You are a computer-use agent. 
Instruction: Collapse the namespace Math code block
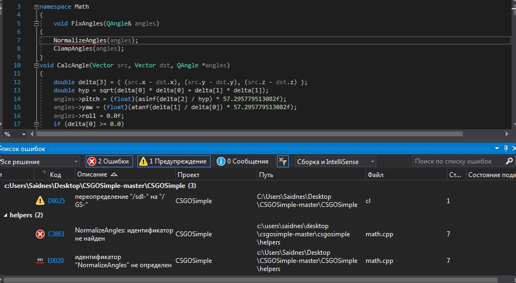point(36,7)
